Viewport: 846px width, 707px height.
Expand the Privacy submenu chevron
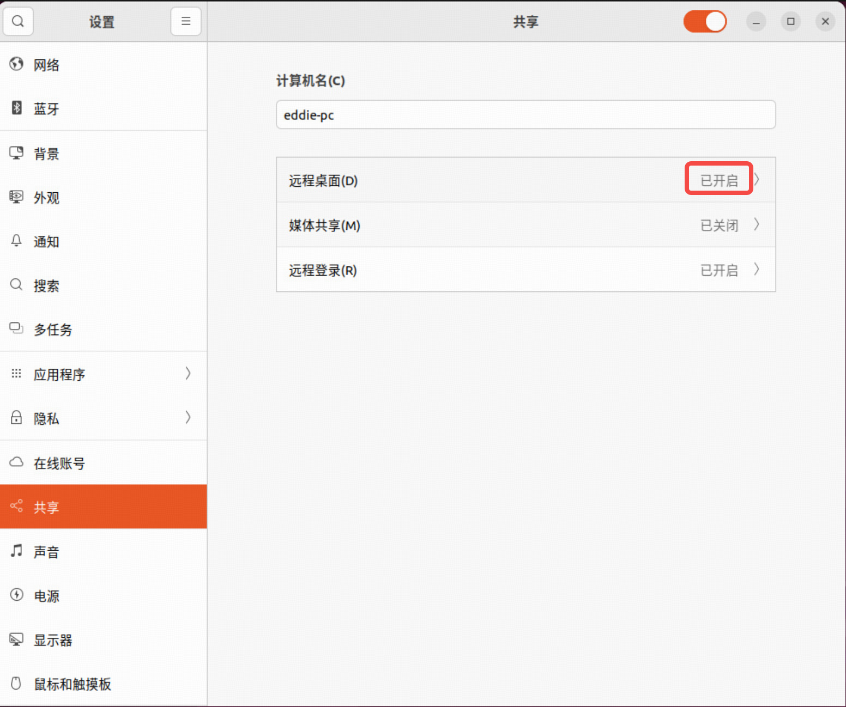tap(188, 418)
